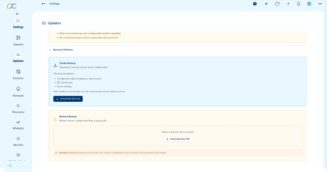
Task: Click the 'All connected clients' notice line
Action: pos(88,38)
